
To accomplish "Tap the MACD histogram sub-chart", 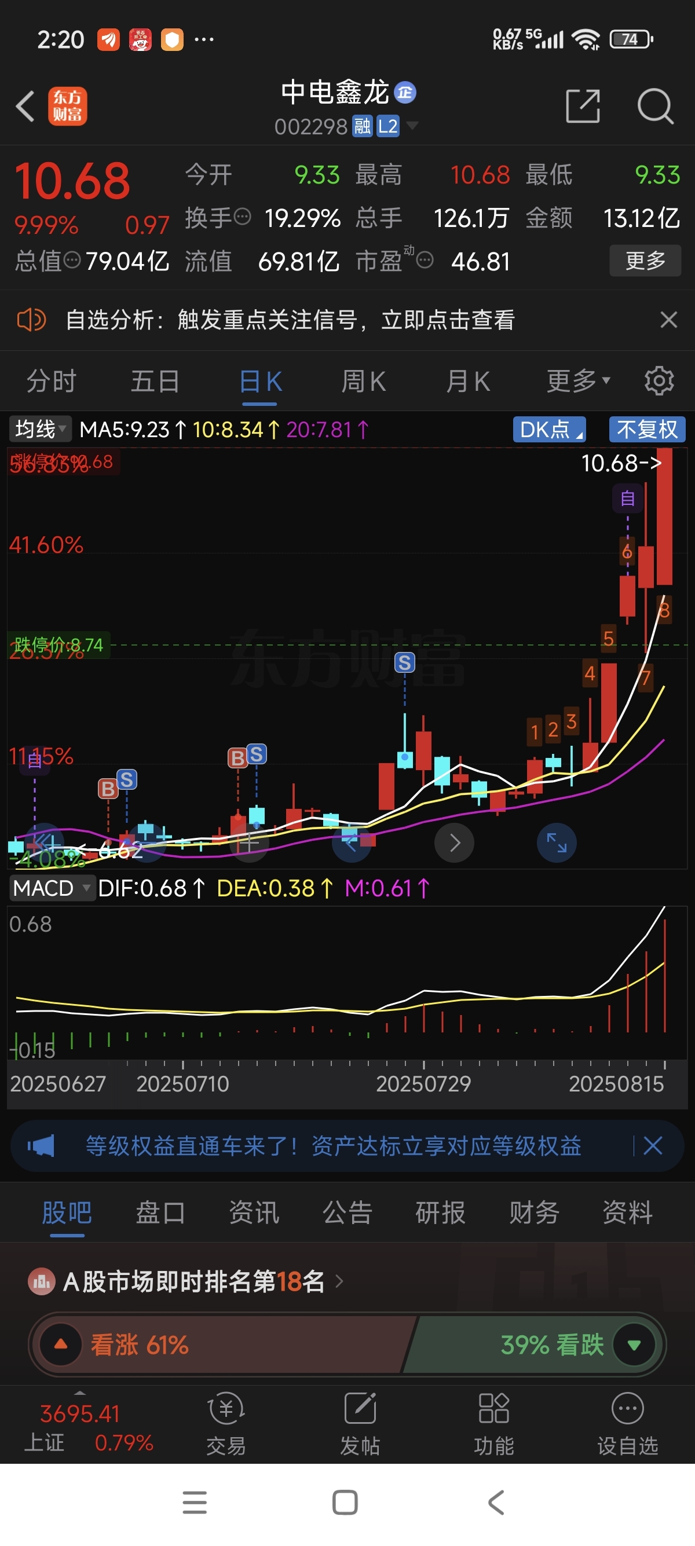I will [x=347, y=982].
